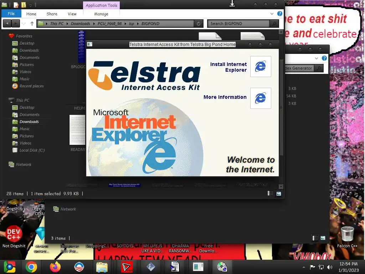
Task: Select Favorites in the navigation pane
Action: tap(24, 36)
